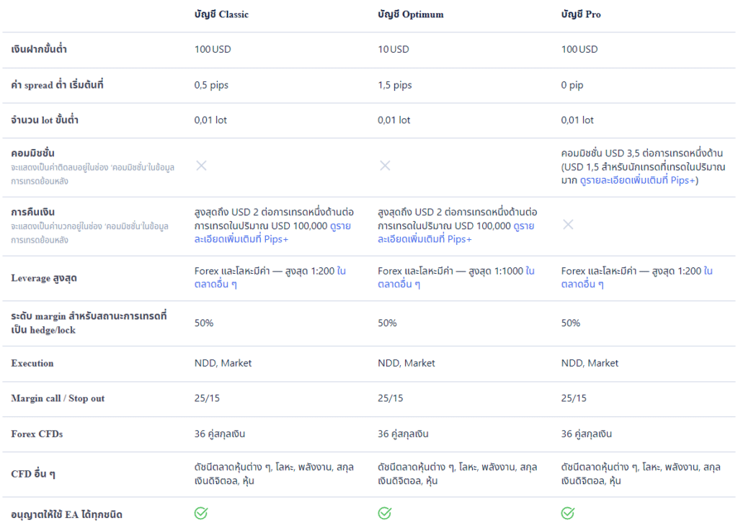
Task: Select the Optimum account column header
Action: (x=410, y=14)
